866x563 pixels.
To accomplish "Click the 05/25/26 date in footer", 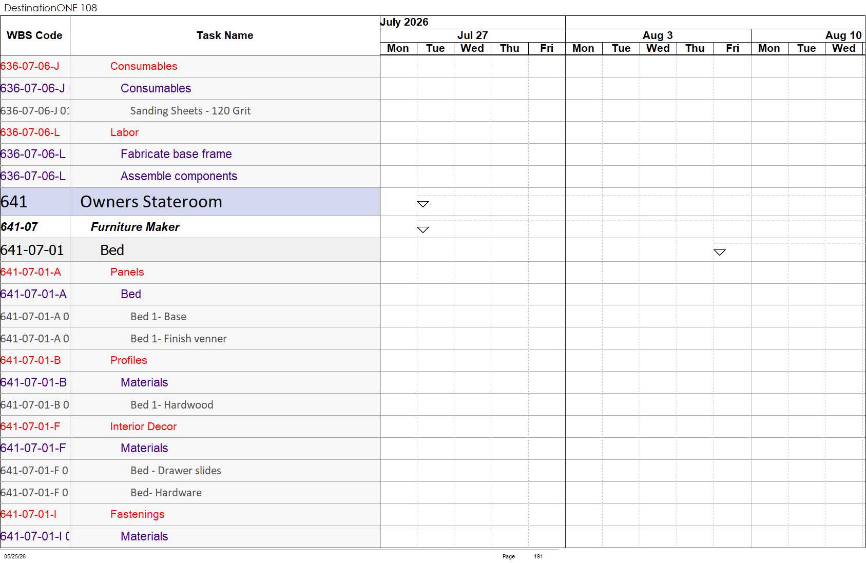I will [15, 556].
